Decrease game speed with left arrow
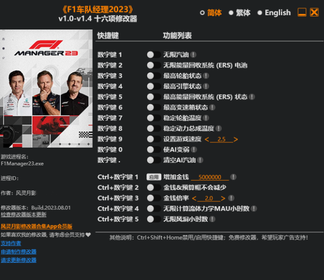 point(207,139)
